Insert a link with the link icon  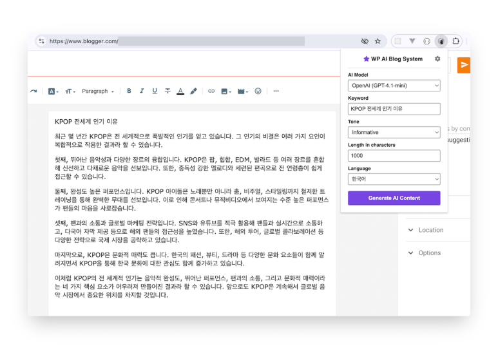click(211, 91)
